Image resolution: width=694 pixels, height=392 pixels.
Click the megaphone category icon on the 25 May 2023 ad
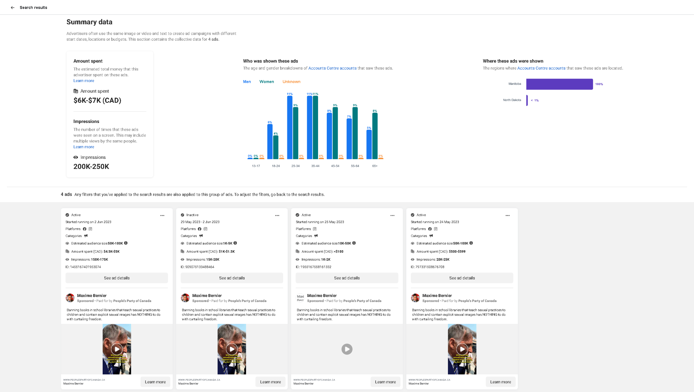click(x=316, y=236)
